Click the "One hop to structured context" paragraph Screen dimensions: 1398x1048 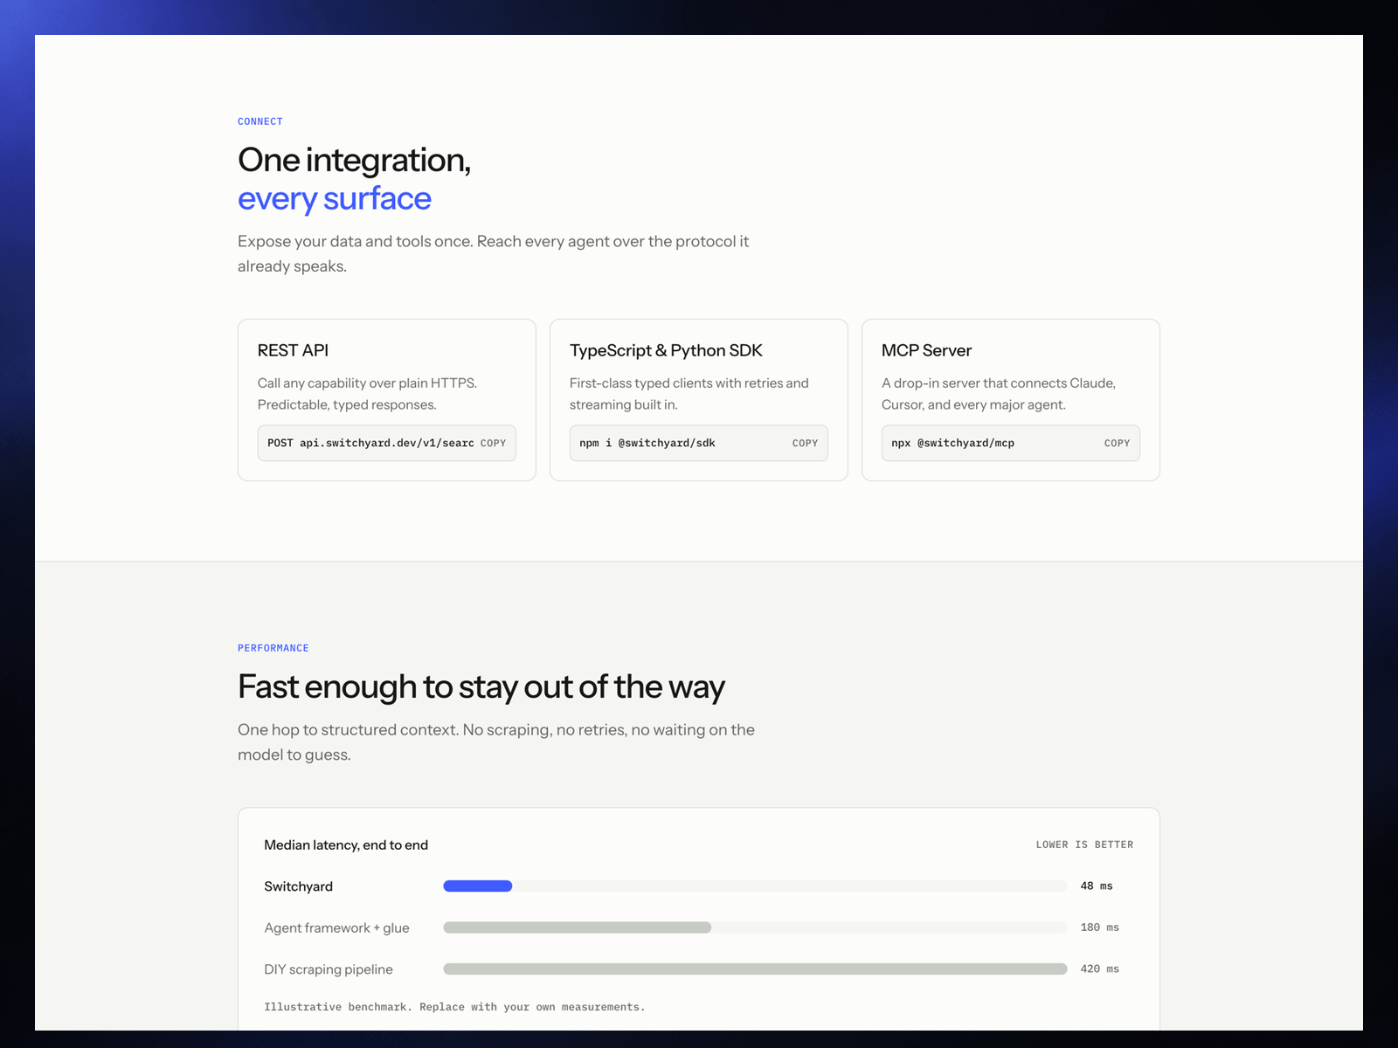496,741
